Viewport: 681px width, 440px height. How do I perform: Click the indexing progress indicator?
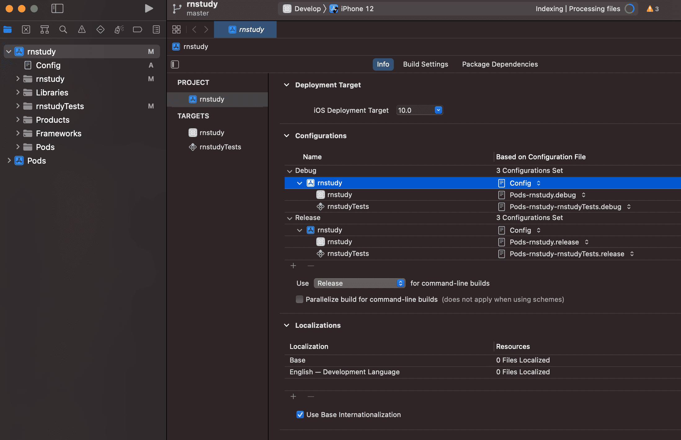(x=629, y=9)
